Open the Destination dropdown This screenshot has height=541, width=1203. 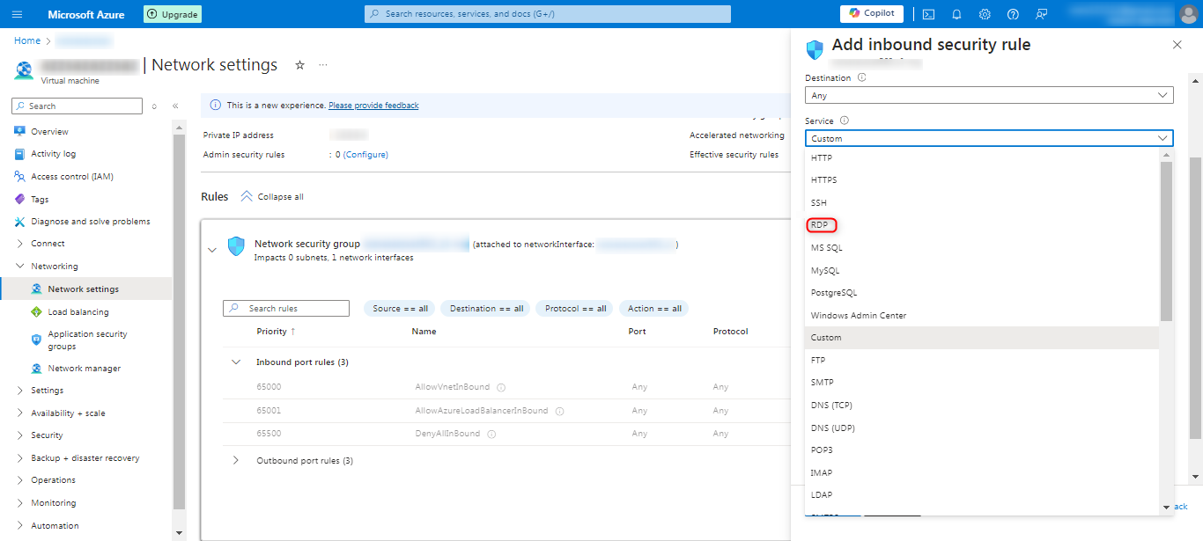click(988, 95)
